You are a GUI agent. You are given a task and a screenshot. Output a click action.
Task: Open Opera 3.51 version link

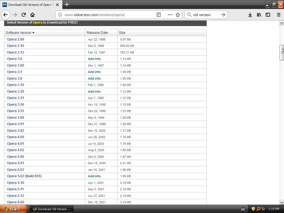click(16, 111)
